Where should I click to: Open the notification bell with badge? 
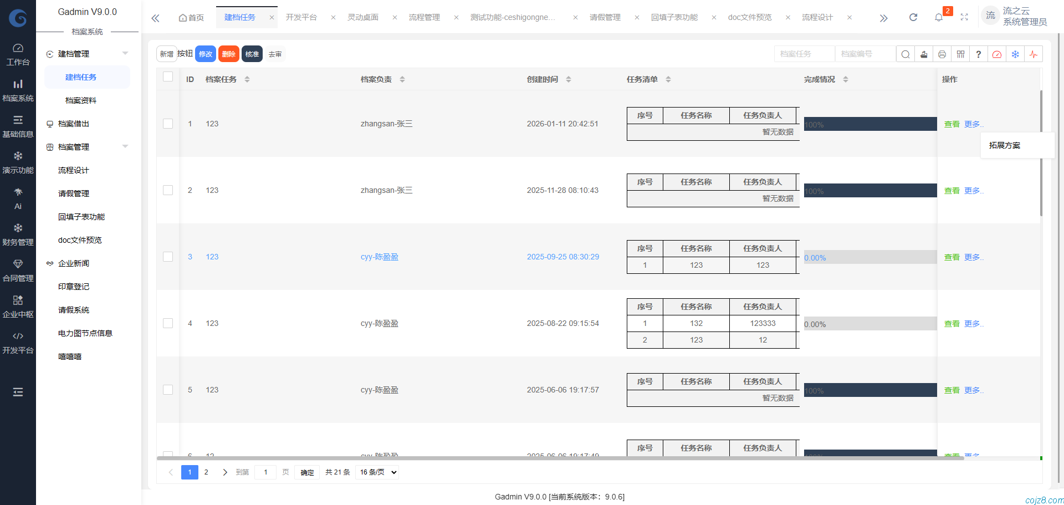pyautogui.click(x=939, y=17)
